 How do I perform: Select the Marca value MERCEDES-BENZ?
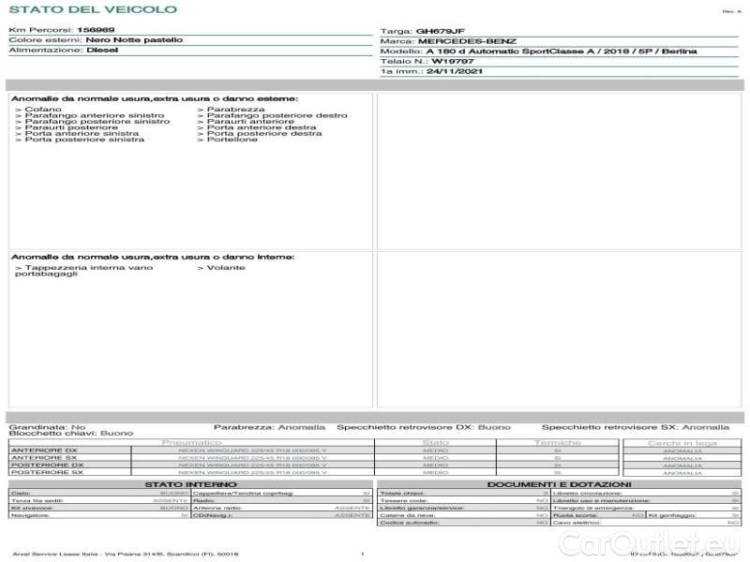click(x=467, y=41)
